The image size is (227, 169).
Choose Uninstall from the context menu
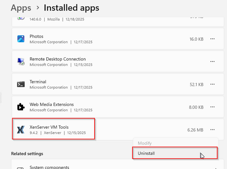coord(146,153)
